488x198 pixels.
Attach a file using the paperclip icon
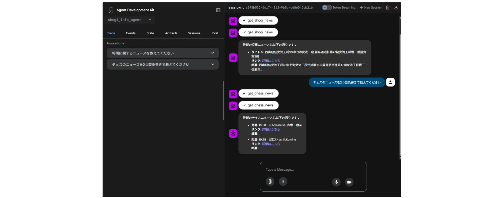pos(270,182)
